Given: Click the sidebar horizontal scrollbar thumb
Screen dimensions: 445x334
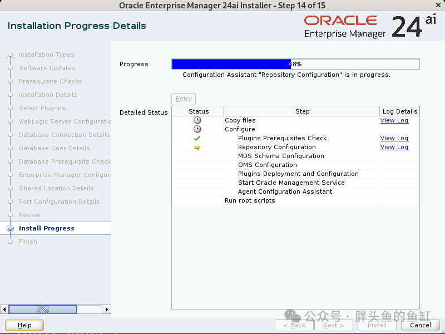Looking at the screenshot, I should pos(43,310).
